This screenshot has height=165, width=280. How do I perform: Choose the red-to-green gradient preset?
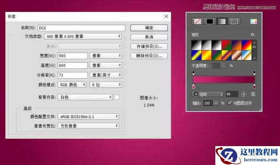pos(226,45)
